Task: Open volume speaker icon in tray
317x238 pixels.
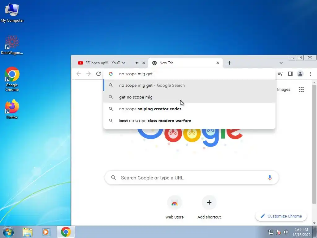Action: (x=285, y=232)
